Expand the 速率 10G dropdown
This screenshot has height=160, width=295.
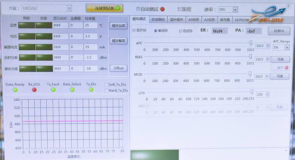[235, 9]
